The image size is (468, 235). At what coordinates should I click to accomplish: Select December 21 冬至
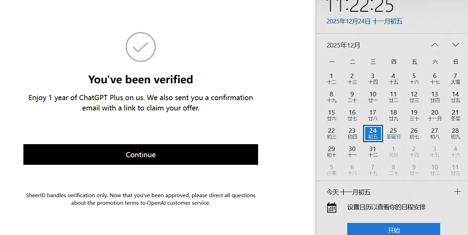[x=455, y=115]
